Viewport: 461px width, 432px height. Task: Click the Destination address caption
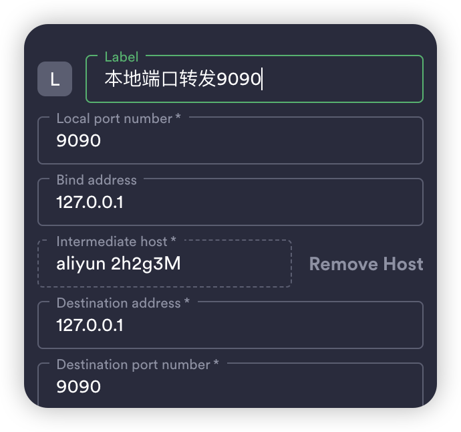pyautogui.click(x=123, y=303)
